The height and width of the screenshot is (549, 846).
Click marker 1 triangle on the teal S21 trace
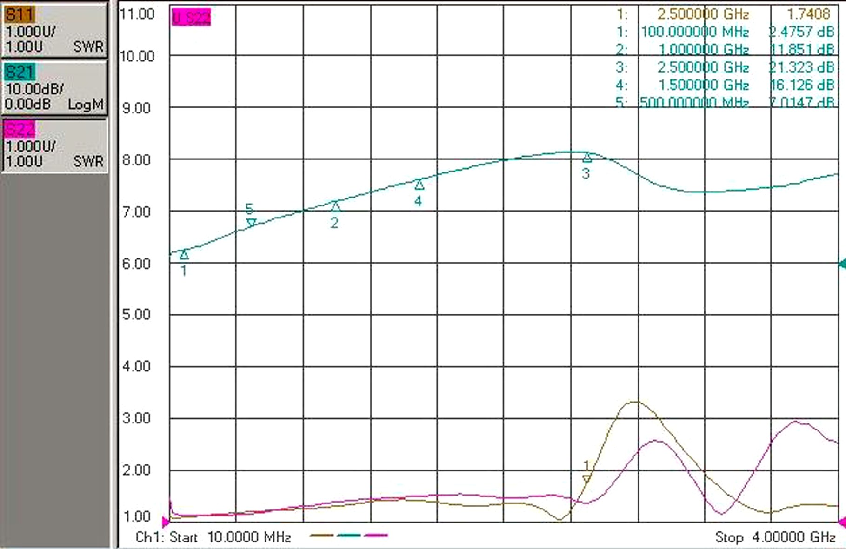pyautogui.click(x=184, y=255)
